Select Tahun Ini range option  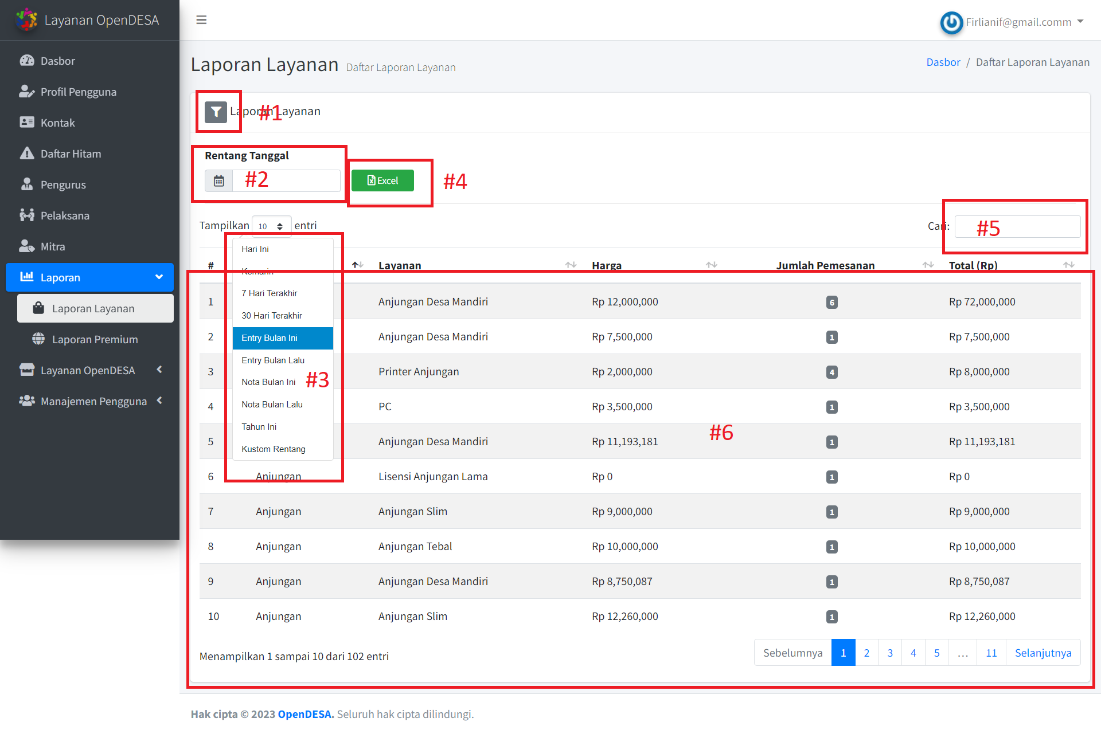pyautogui.click(x=283, y=427)
